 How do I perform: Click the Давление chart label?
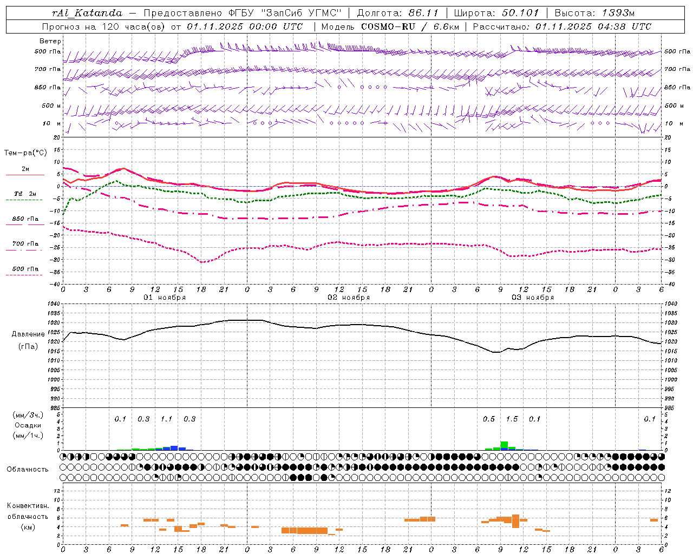click(x=28, y=334)
